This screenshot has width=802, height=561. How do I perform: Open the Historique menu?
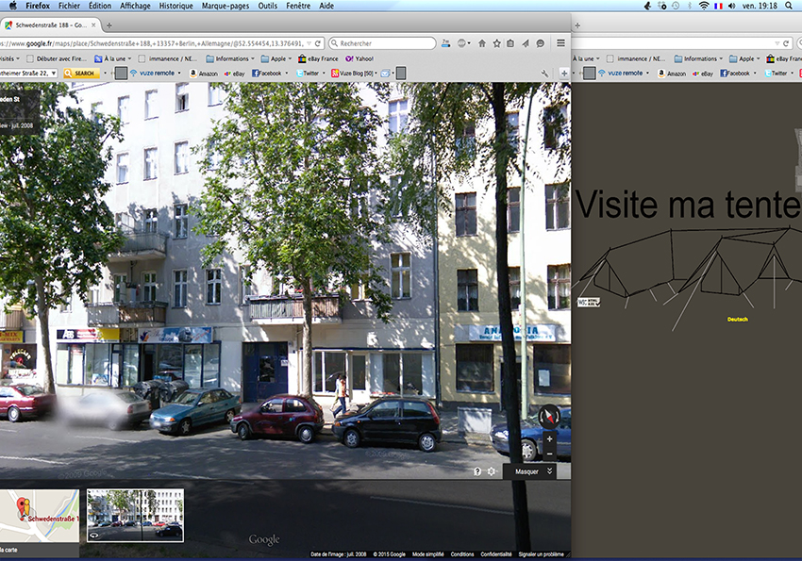(x=175, y=6)
